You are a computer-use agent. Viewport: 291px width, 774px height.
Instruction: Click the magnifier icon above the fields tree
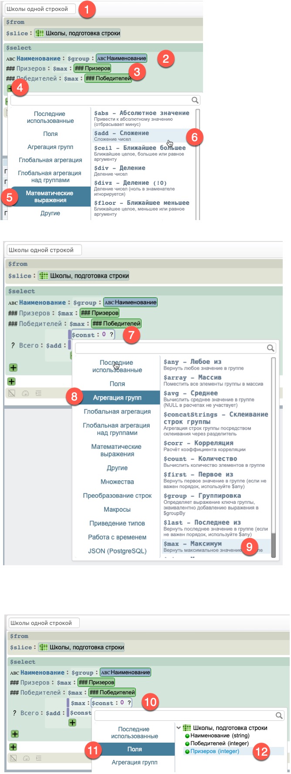click(279, 716)
